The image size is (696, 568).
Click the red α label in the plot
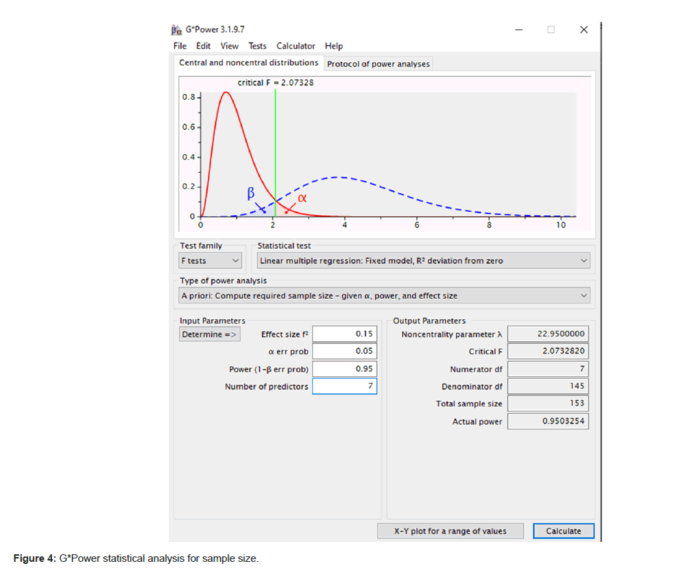(302, 198)
